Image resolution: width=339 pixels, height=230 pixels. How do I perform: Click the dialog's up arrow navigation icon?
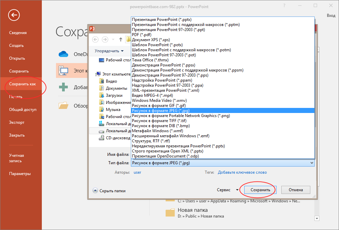[121, 39]
